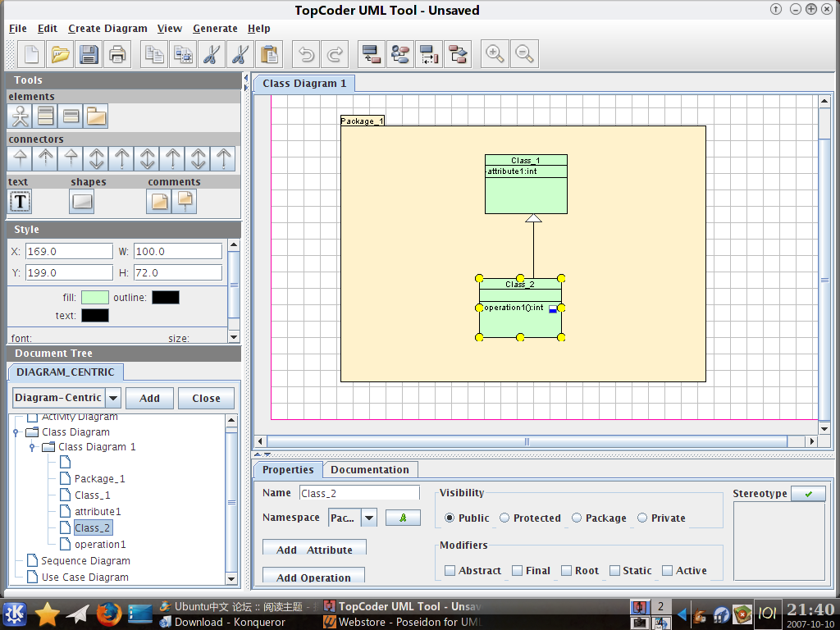Image resolution: width=840 pixels, height=630 pixels.
Task: Enable the Final modifier
Action: tap(531, 571)
